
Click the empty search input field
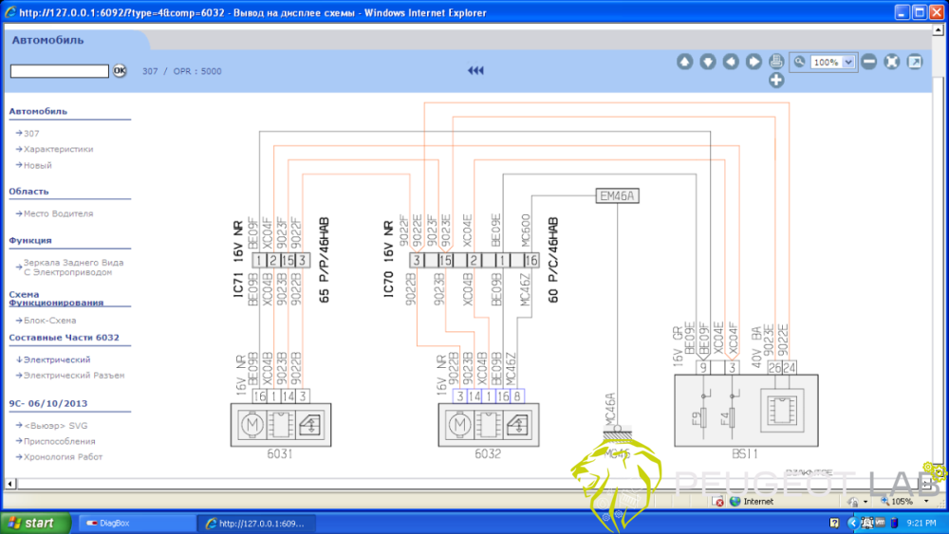pyautogui.click(x=59, y=71)
